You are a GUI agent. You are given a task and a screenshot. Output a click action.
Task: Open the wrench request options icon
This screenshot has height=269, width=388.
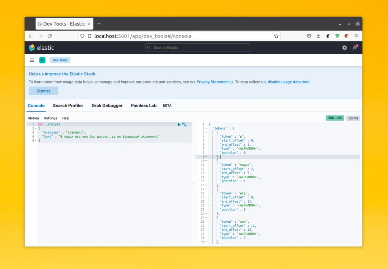click(185, 124)
